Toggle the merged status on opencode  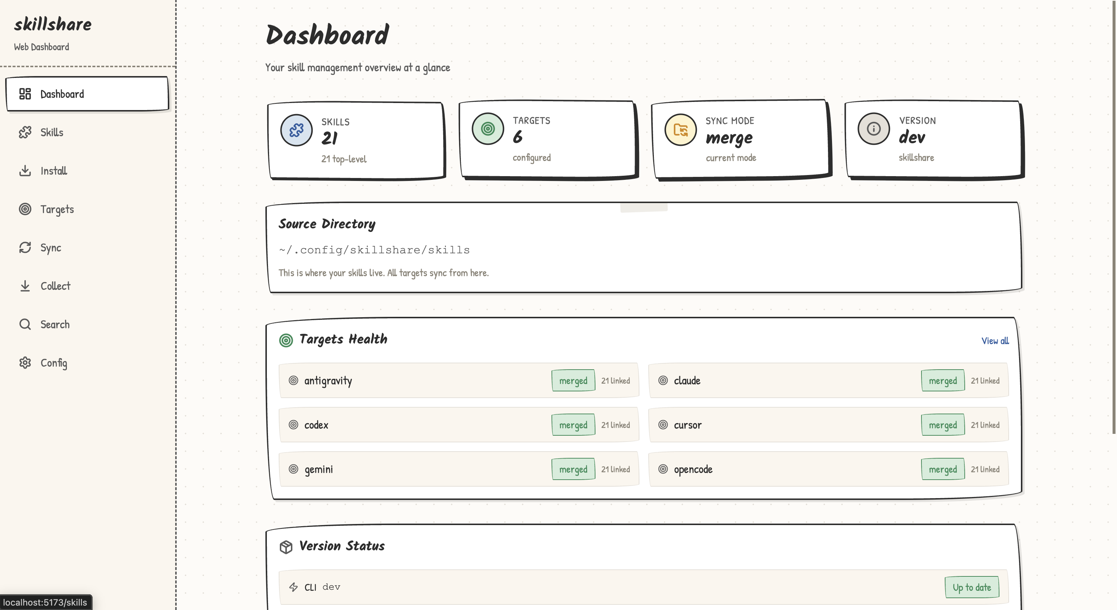[x=943, y=469]
